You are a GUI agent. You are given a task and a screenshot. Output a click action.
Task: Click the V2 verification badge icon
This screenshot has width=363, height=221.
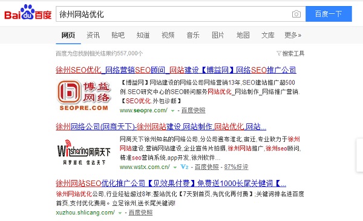pos(185,167)
